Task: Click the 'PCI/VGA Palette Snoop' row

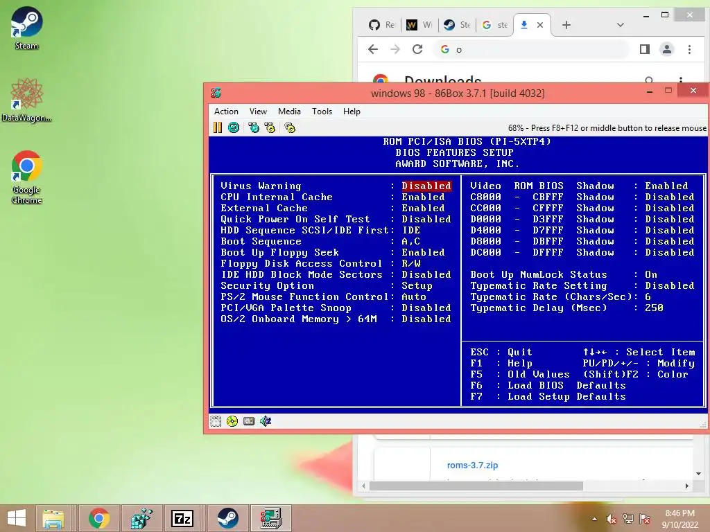Action: click(336, 308)
